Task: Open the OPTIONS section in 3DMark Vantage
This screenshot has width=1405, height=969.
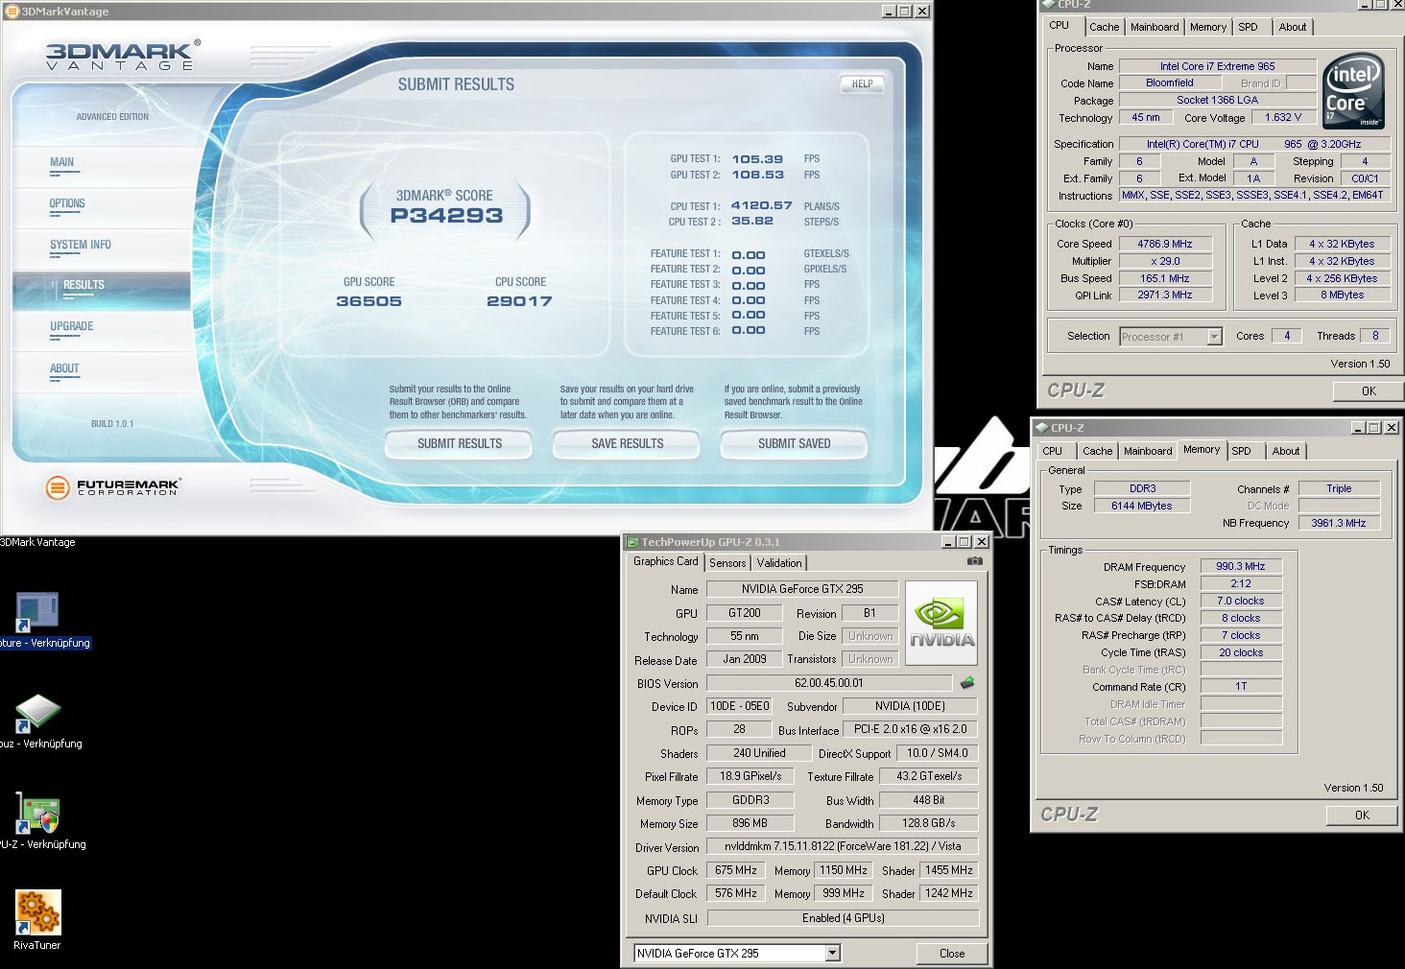Action: coord(67,204)
